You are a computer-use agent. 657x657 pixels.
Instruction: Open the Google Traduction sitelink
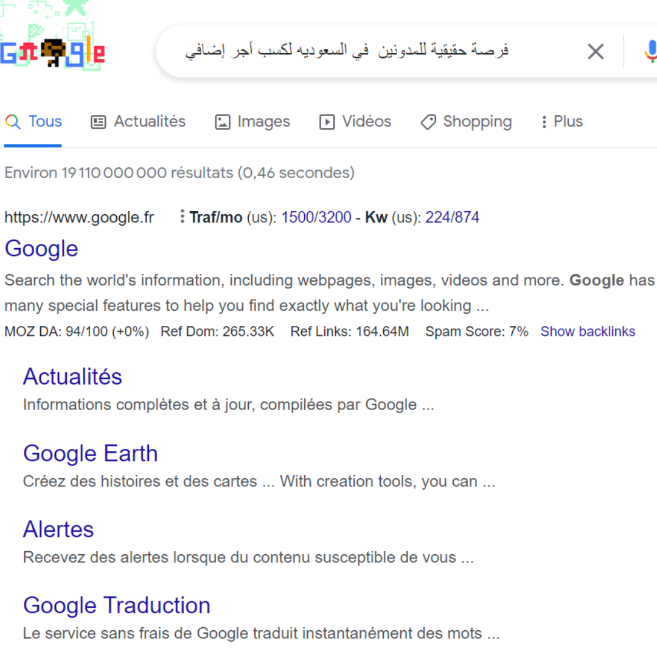click(116, 605)
